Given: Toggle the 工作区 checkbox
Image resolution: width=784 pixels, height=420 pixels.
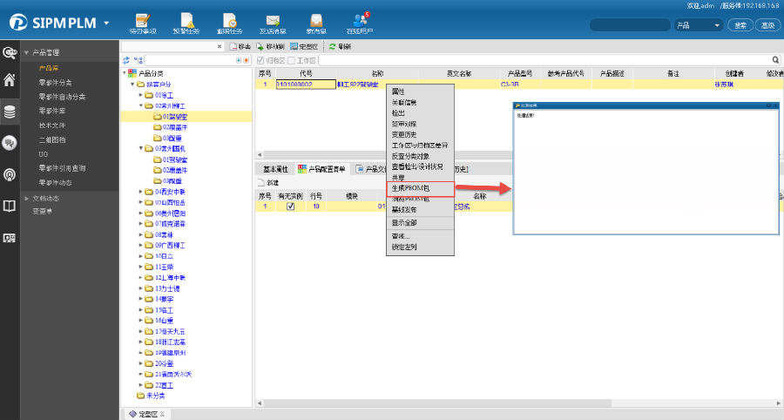Looking at the screenshot, I should [292, 60].
